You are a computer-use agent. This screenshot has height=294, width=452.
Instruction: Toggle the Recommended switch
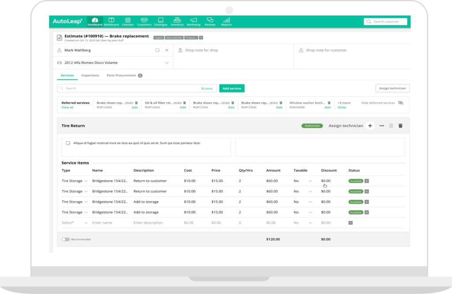[x=66, y=239]
